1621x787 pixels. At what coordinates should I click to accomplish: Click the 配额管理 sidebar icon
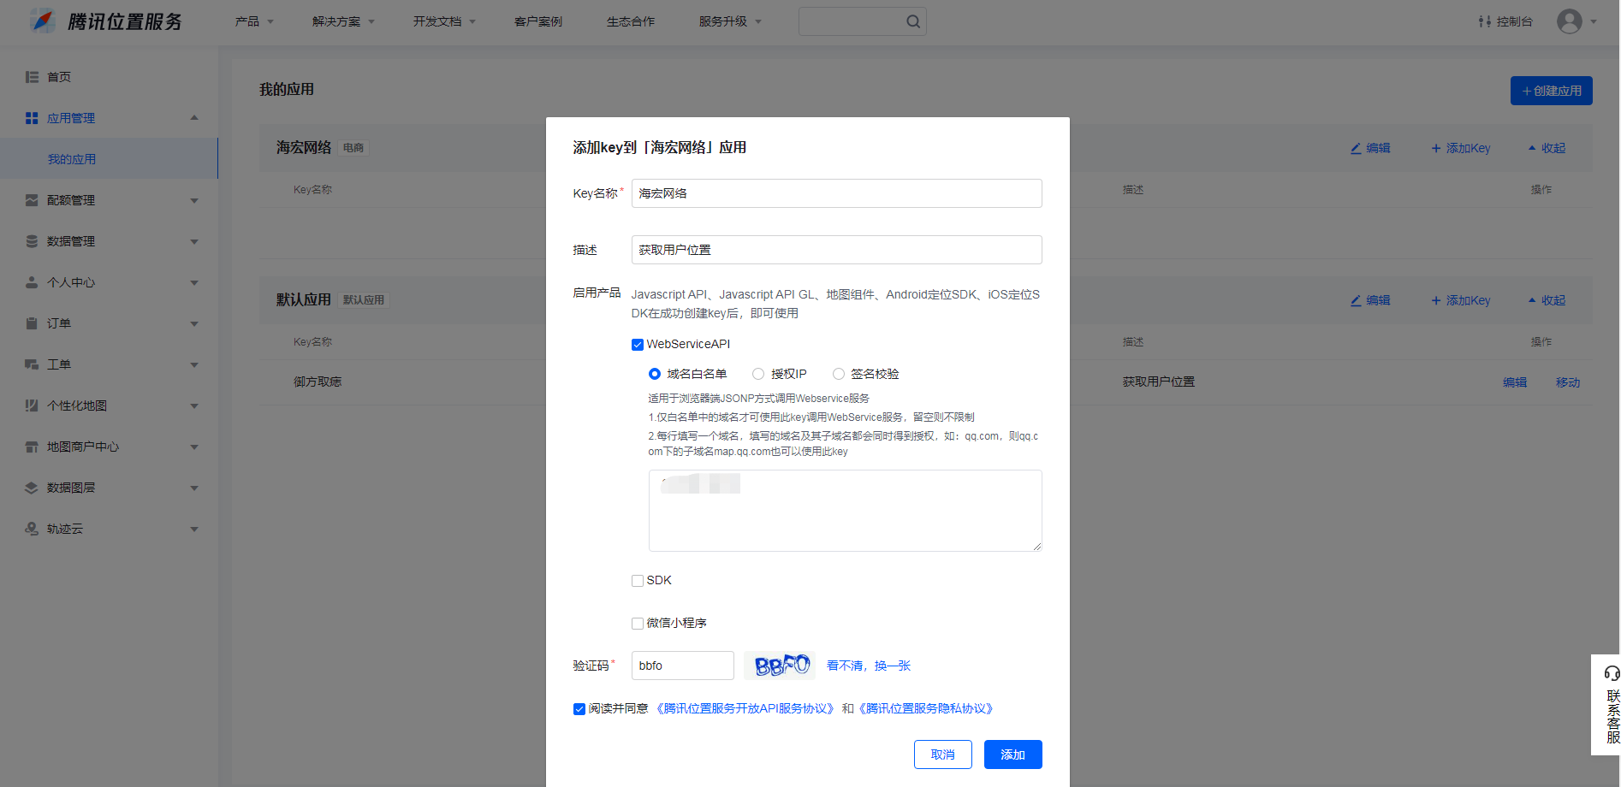[x=32, y=200]
